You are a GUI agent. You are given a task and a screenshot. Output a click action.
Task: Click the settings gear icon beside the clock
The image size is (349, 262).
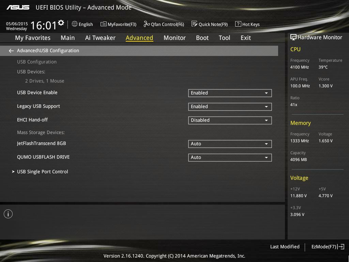tap(61, 23)
